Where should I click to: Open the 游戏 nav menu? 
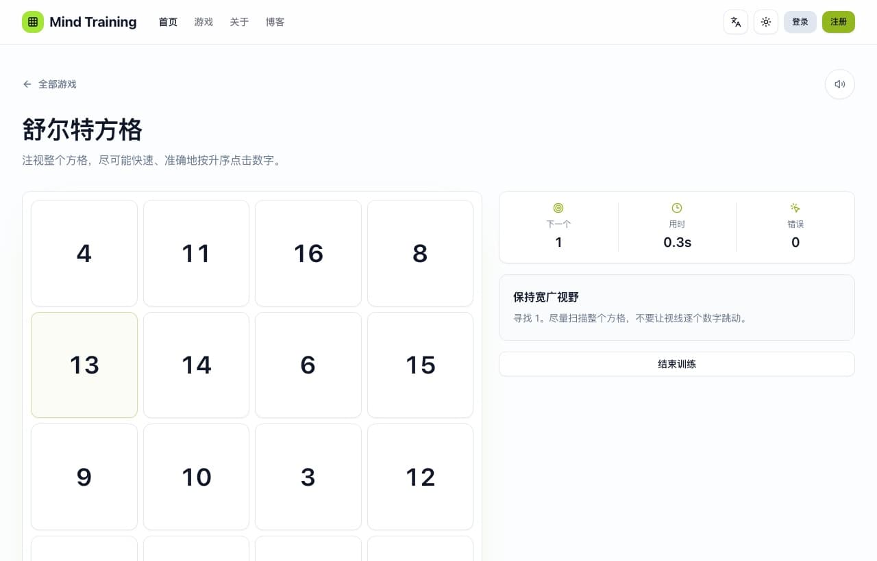point(203,22)
